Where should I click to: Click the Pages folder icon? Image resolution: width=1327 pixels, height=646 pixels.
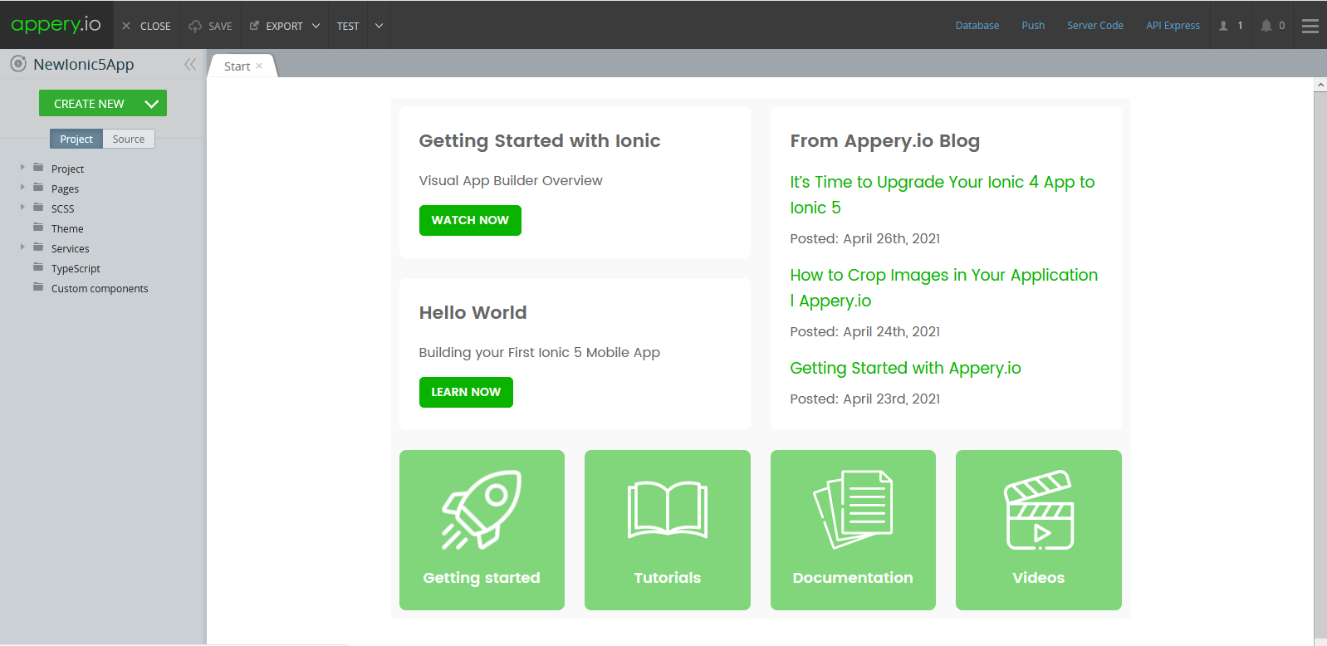tap(38, 188)
